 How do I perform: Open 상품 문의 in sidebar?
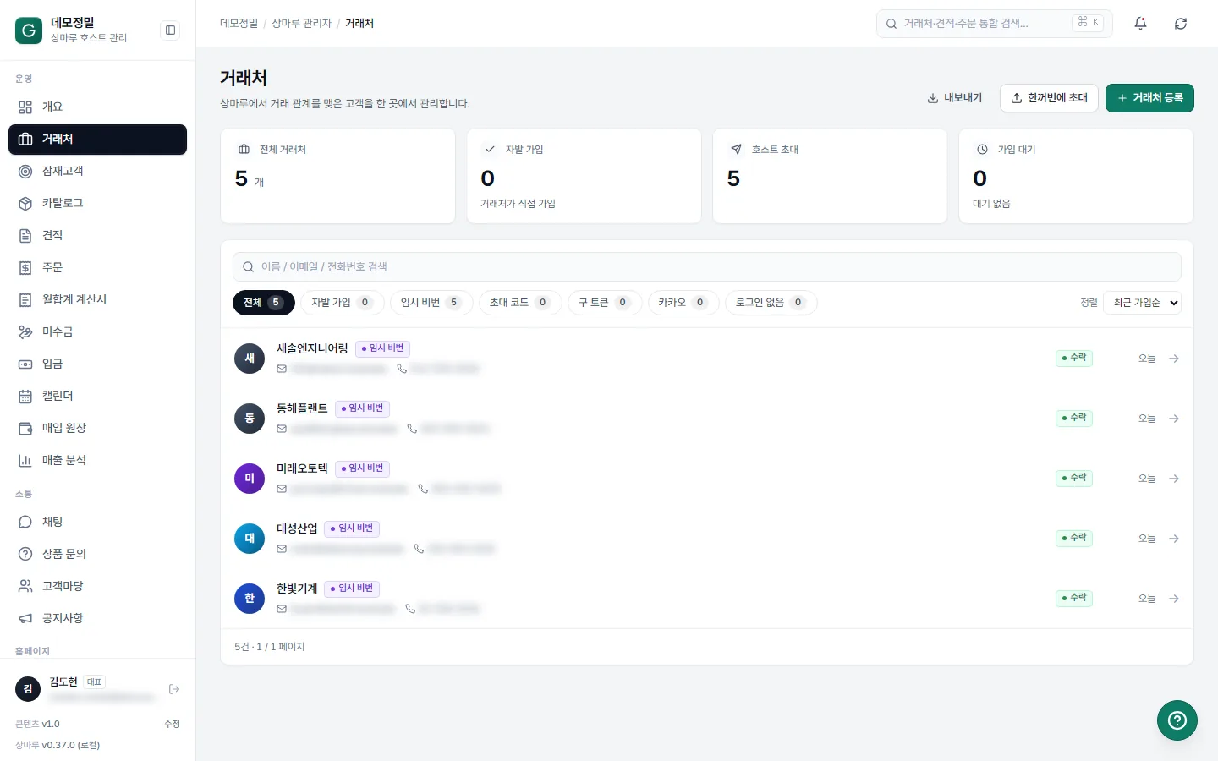point(97,555)
